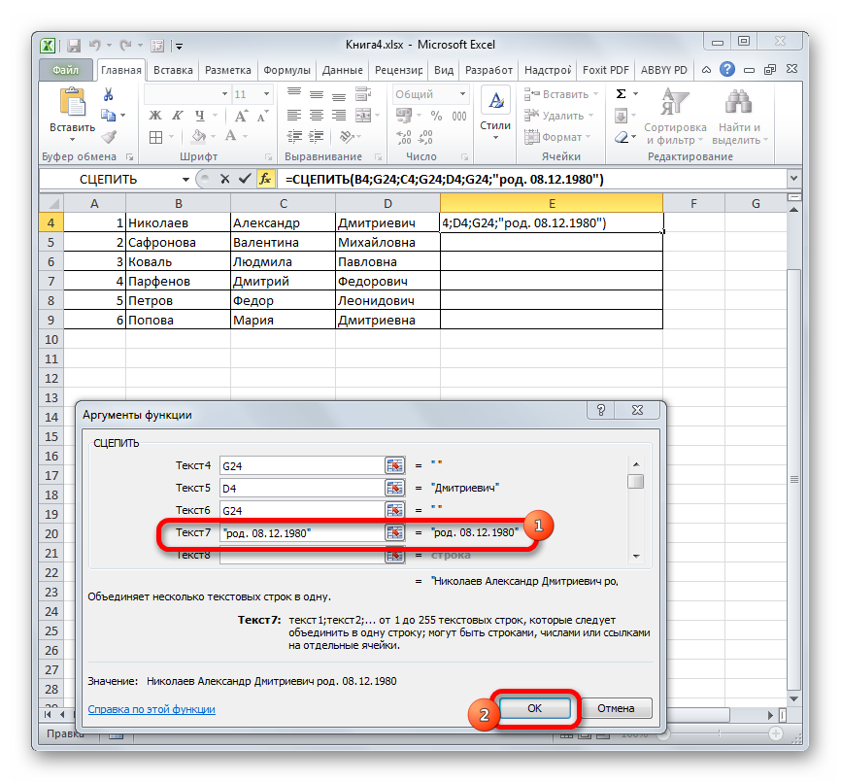
Task: Open the Найти и выделить dropdown
Action: pyautogui.click(x=740, y=118)
